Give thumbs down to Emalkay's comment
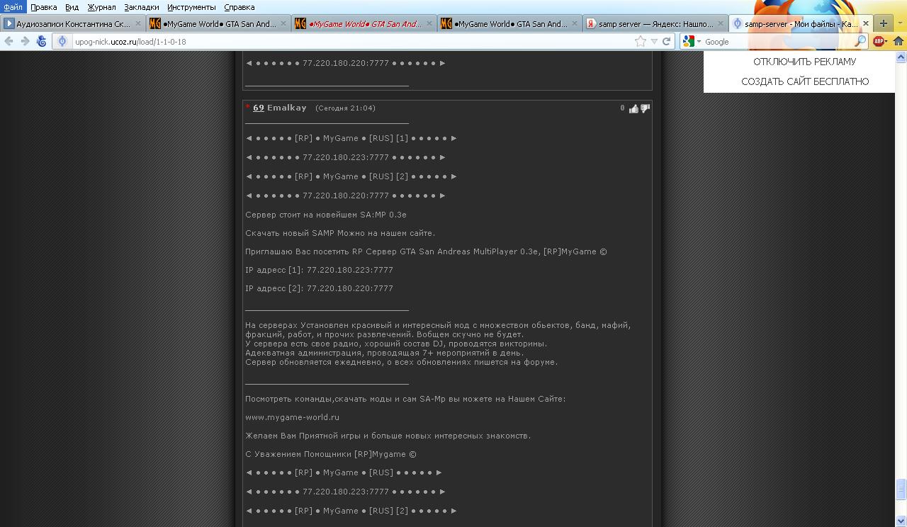 [x=645, y=108]
